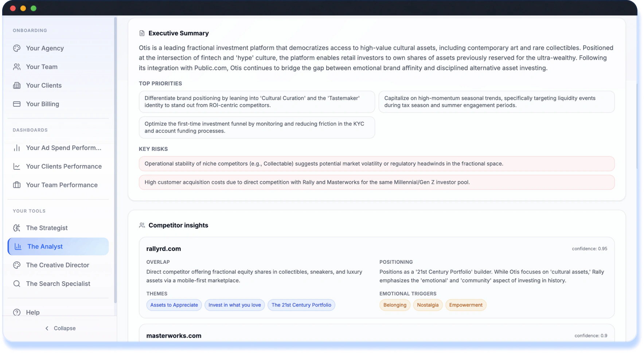Click the THEMES label under rallyrd.com
Image resolution: width=644 pixels, height=353 pixels.
(x=157, y=294)
